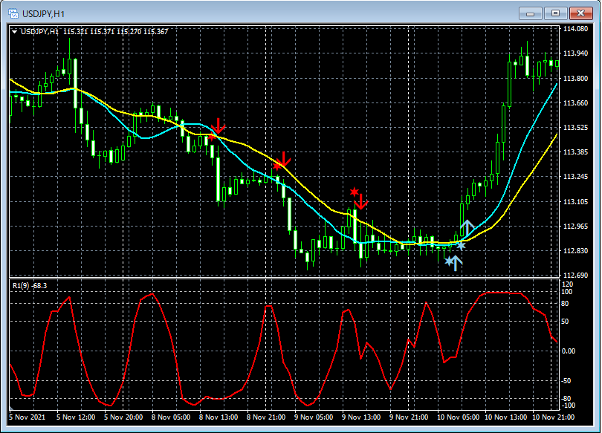Click price level 112.965 on scale
The height and width of the screenshot is (433, 602).
[575, 227]
